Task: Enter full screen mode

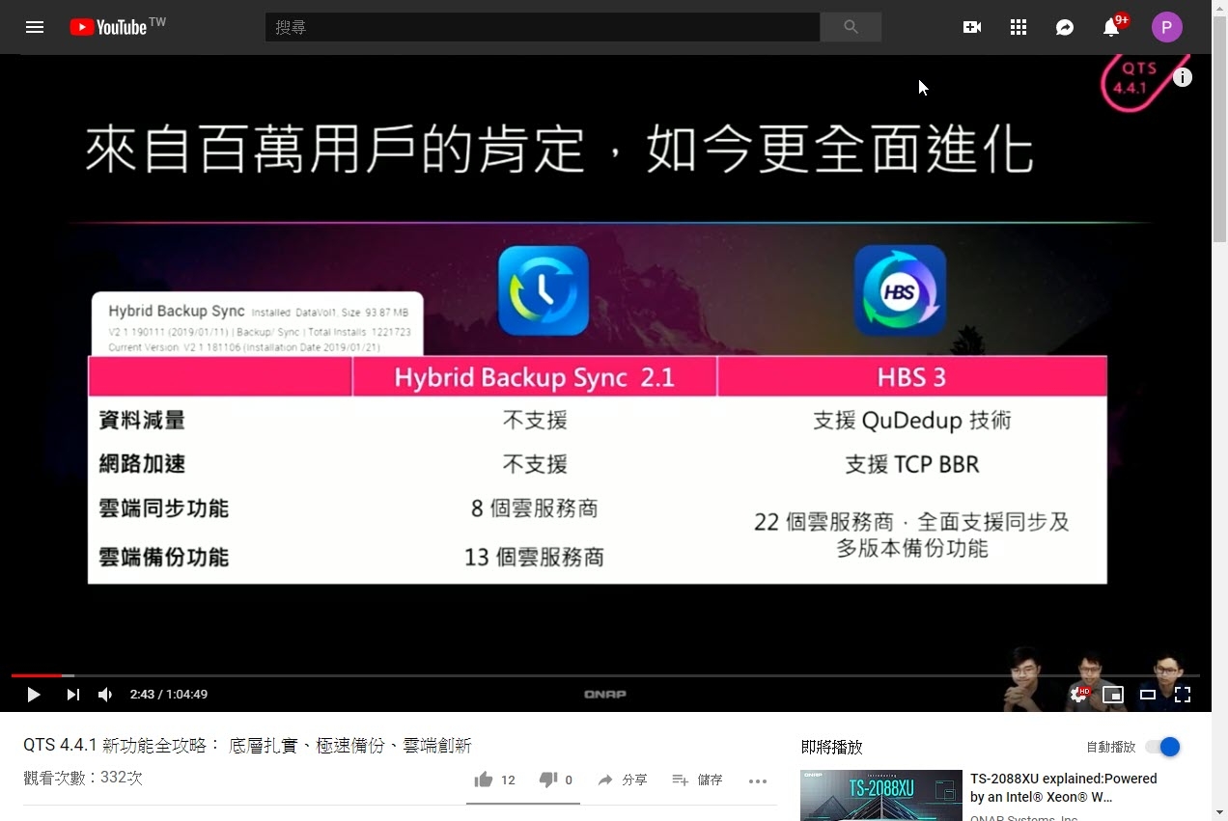Action: pyautogui.click(x=1183, y=695)
